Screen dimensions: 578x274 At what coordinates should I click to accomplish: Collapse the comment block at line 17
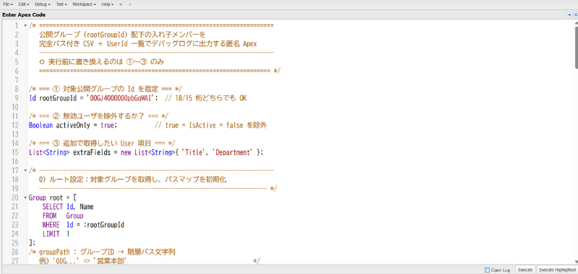(x=25, y=171)
